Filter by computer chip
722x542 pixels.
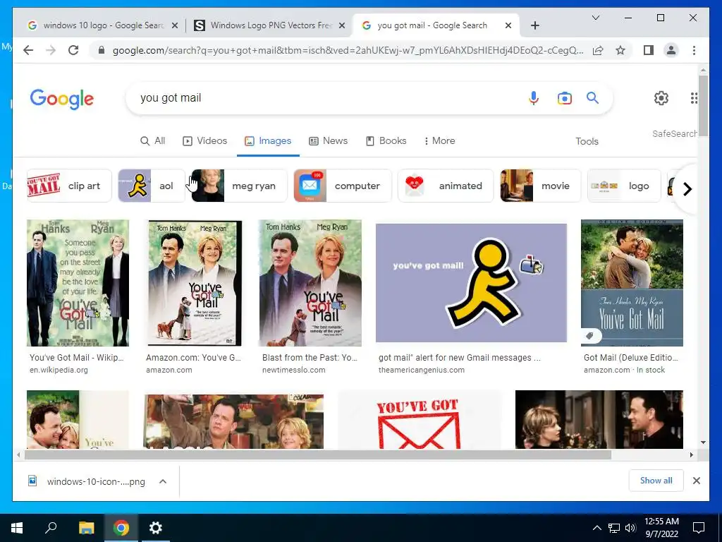coord(343,186)
